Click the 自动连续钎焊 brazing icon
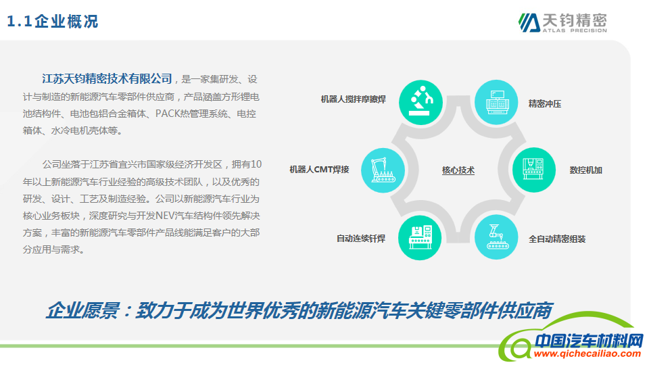Viewport: 649px width, 365px height. pyautogui.click(x=420, y=238)
